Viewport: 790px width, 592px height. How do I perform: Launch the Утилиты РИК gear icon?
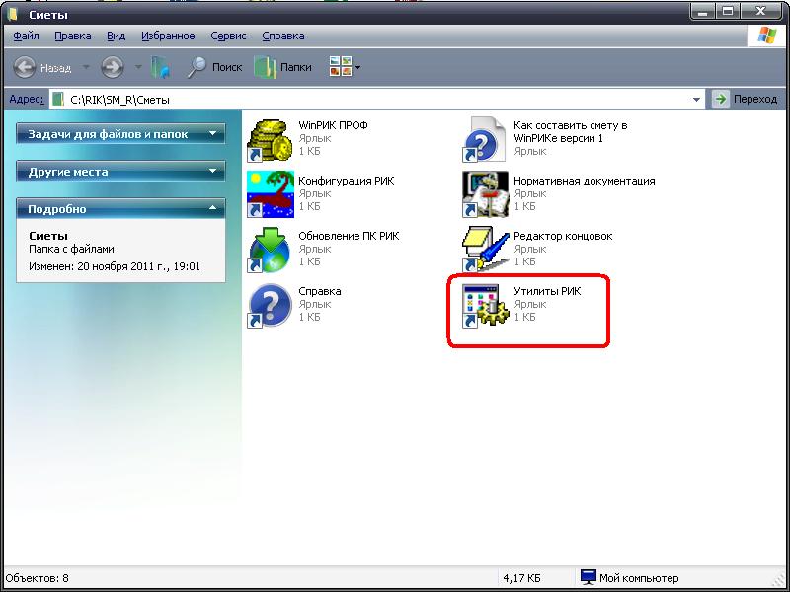485,306
